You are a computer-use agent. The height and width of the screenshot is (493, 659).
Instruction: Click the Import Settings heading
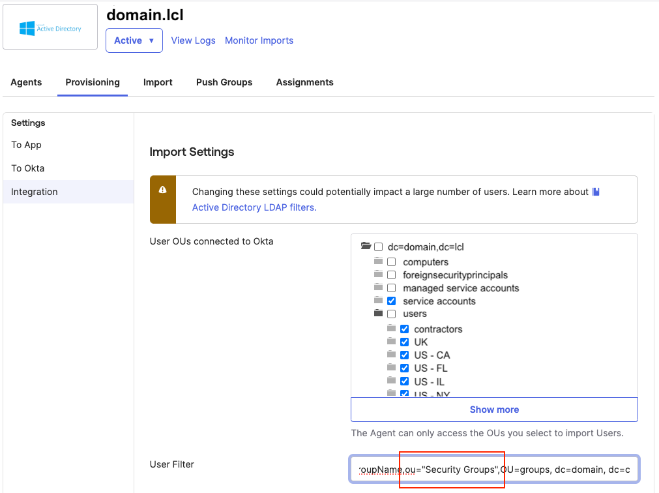point(192,152)
